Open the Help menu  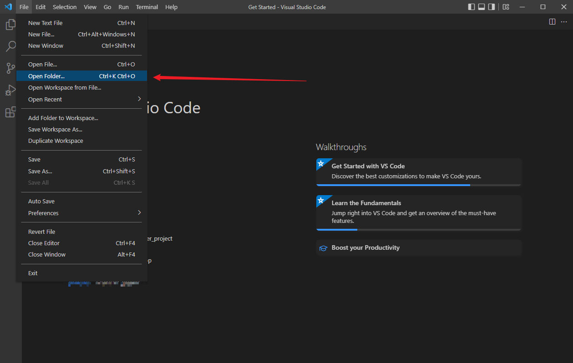click(x=172, y=7)
